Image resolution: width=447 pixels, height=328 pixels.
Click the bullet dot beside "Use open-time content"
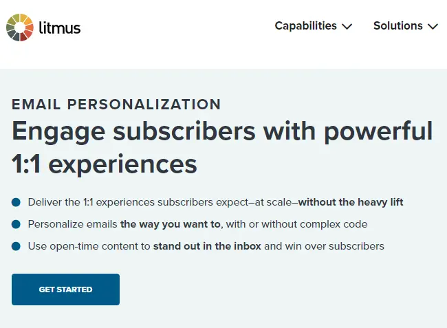16,246
